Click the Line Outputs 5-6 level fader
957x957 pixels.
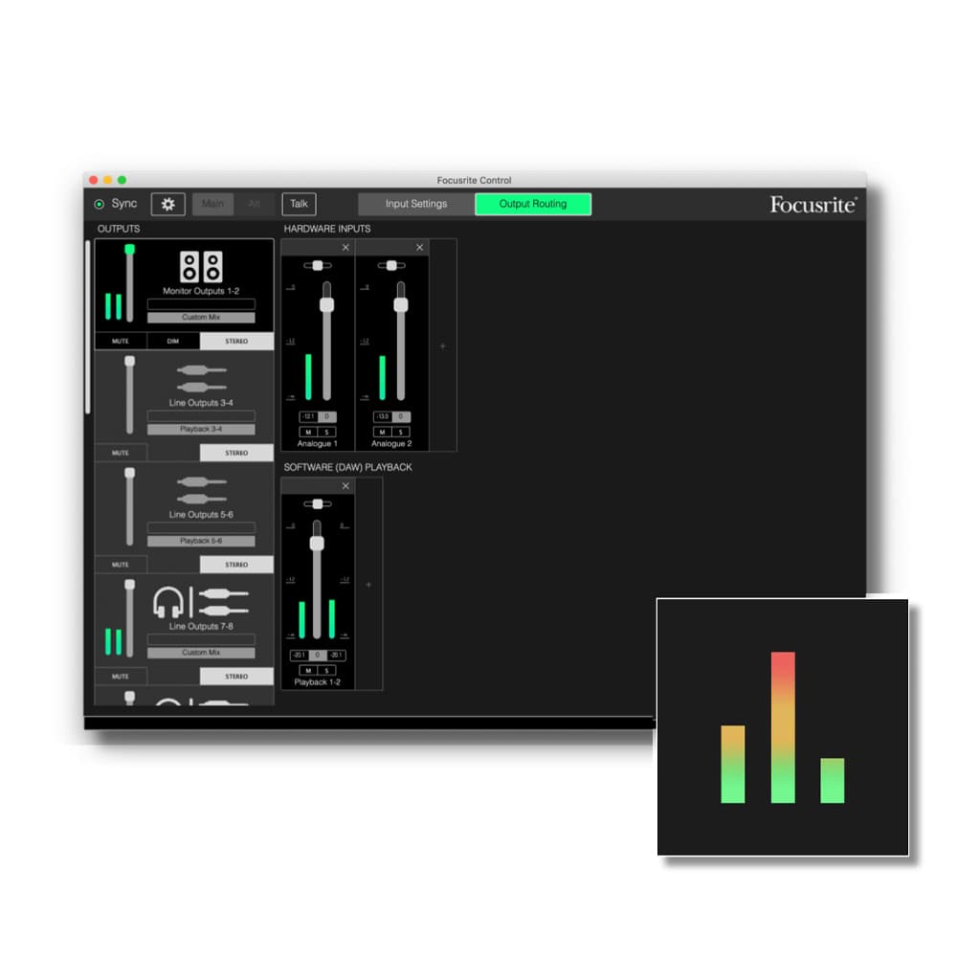(129, 506)
